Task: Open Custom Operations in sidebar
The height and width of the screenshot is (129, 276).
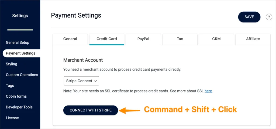Action: (22, 75)
